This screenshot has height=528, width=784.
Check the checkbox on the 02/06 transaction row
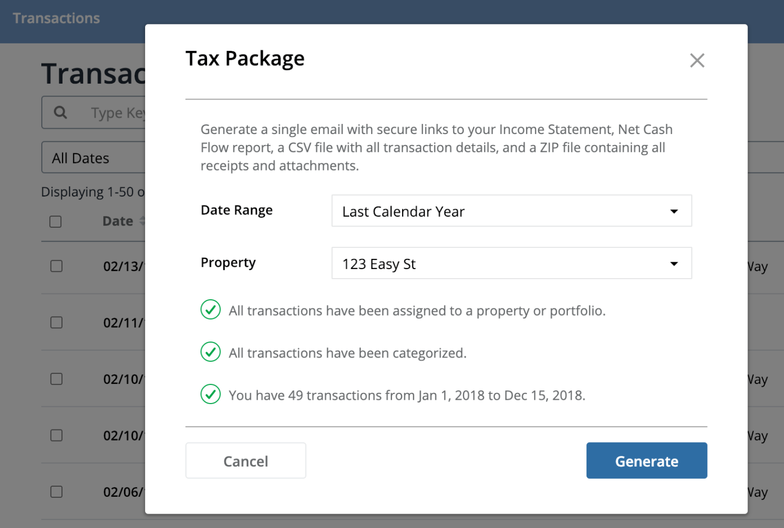coord(56,492)
